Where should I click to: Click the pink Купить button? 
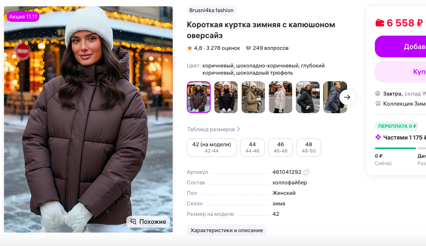click(x=400, y=72)
